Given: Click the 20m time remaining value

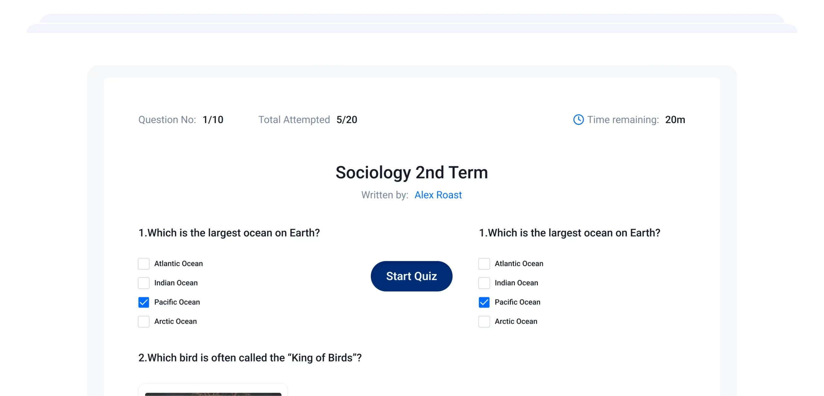Looking at the screenshot, I should pyautogui.click(x=675, y=120).
